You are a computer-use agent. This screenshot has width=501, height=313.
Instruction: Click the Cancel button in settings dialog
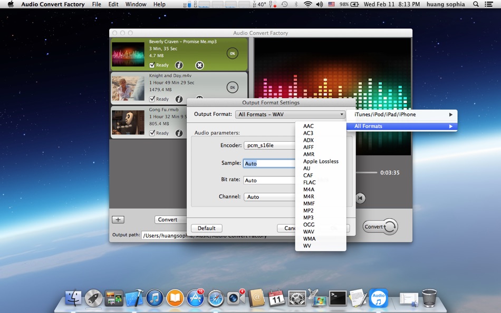286,228
